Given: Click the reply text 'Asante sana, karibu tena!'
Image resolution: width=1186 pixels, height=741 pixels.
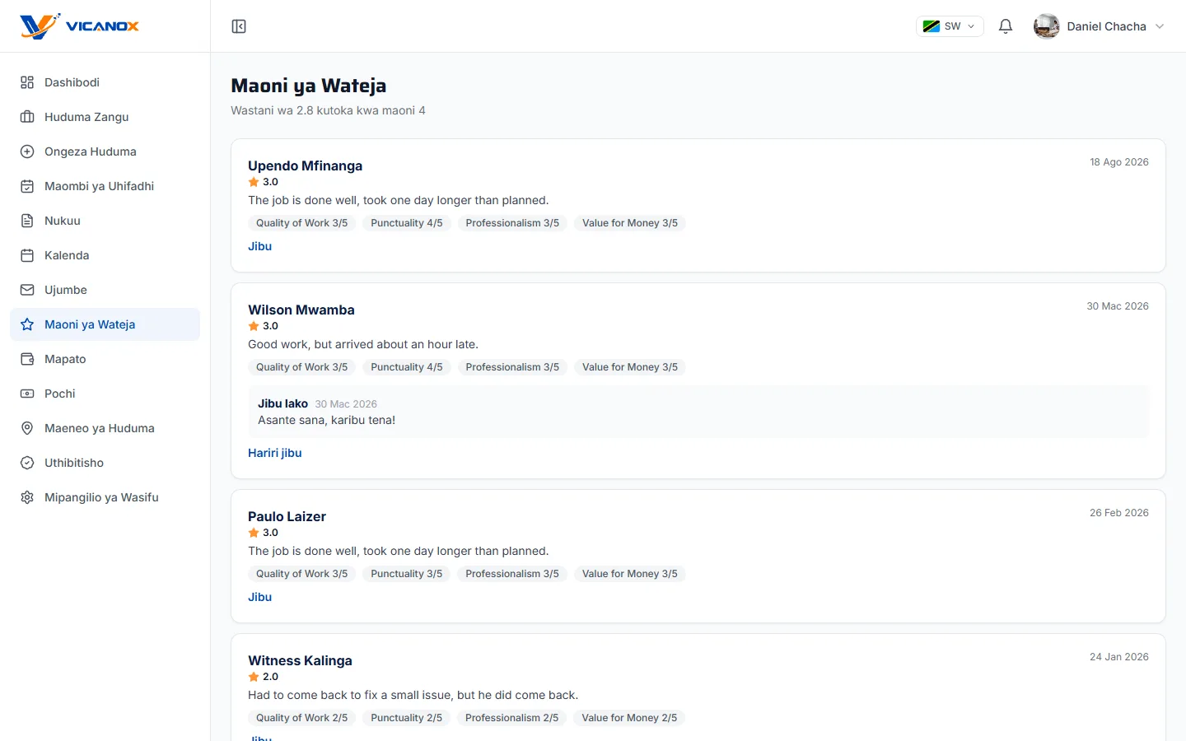Looking at the screenshot, I should pos(326,420).
